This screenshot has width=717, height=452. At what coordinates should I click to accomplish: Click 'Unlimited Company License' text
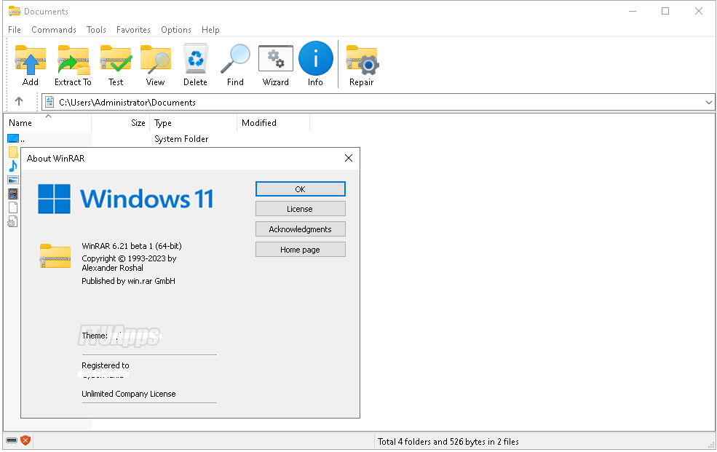(129, 394)
